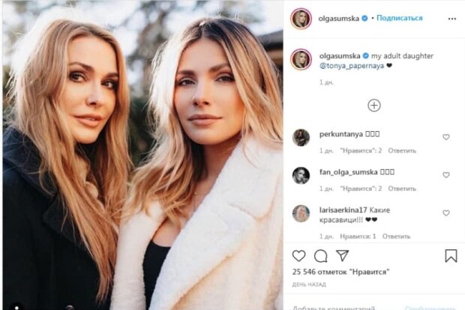Open the comment bubble icon
The image size is (465, 310).
pos(320,256)
